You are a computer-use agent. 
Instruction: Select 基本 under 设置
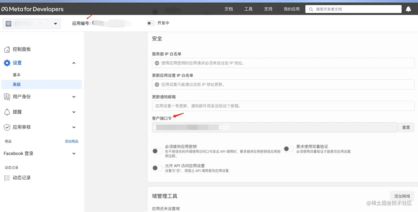pos(17,75)
